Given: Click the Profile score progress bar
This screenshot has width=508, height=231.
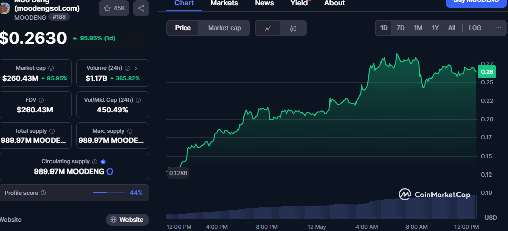Looking at the screenshot, I should coord(109,193).
